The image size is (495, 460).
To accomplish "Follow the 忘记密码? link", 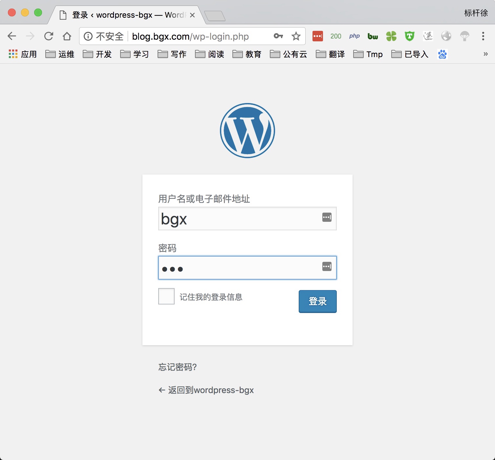I will (178, 367).
